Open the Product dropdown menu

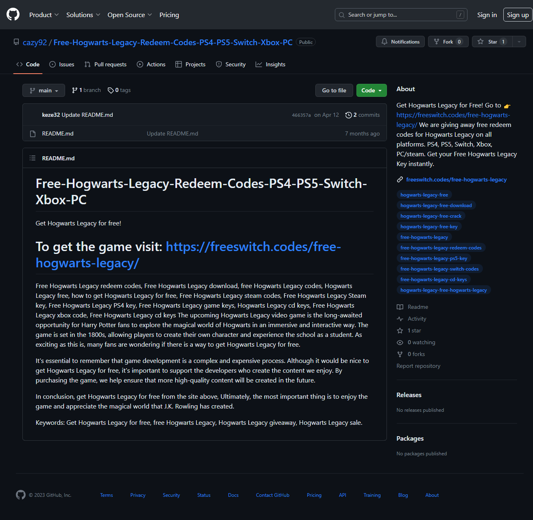coord(44,15)
